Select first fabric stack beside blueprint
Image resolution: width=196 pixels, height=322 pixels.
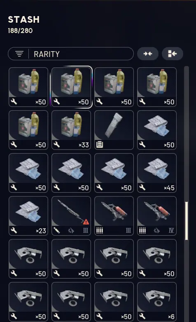pyautogui.click(x=157, y=130)
